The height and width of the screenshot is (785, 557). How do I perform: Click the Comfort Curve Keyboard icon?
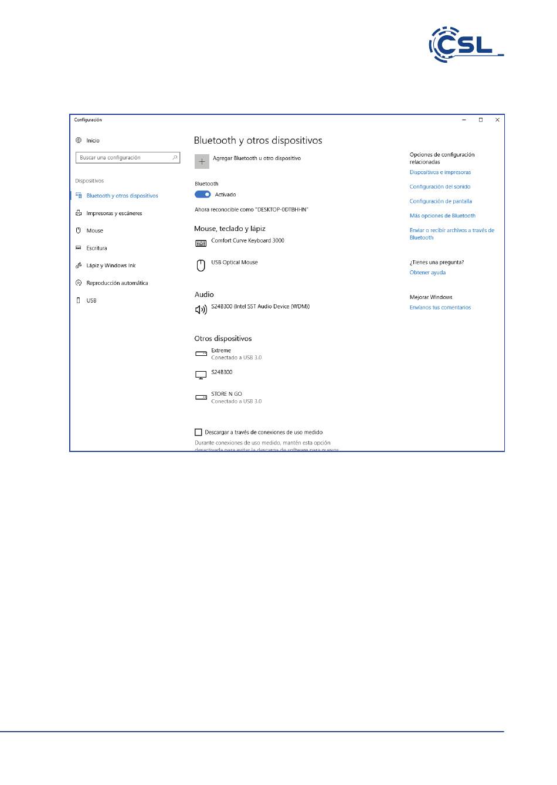(201, 243)
